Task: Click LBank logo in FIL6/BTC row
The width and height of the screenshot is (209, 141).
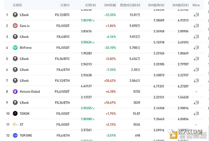Action: [15, 37]
